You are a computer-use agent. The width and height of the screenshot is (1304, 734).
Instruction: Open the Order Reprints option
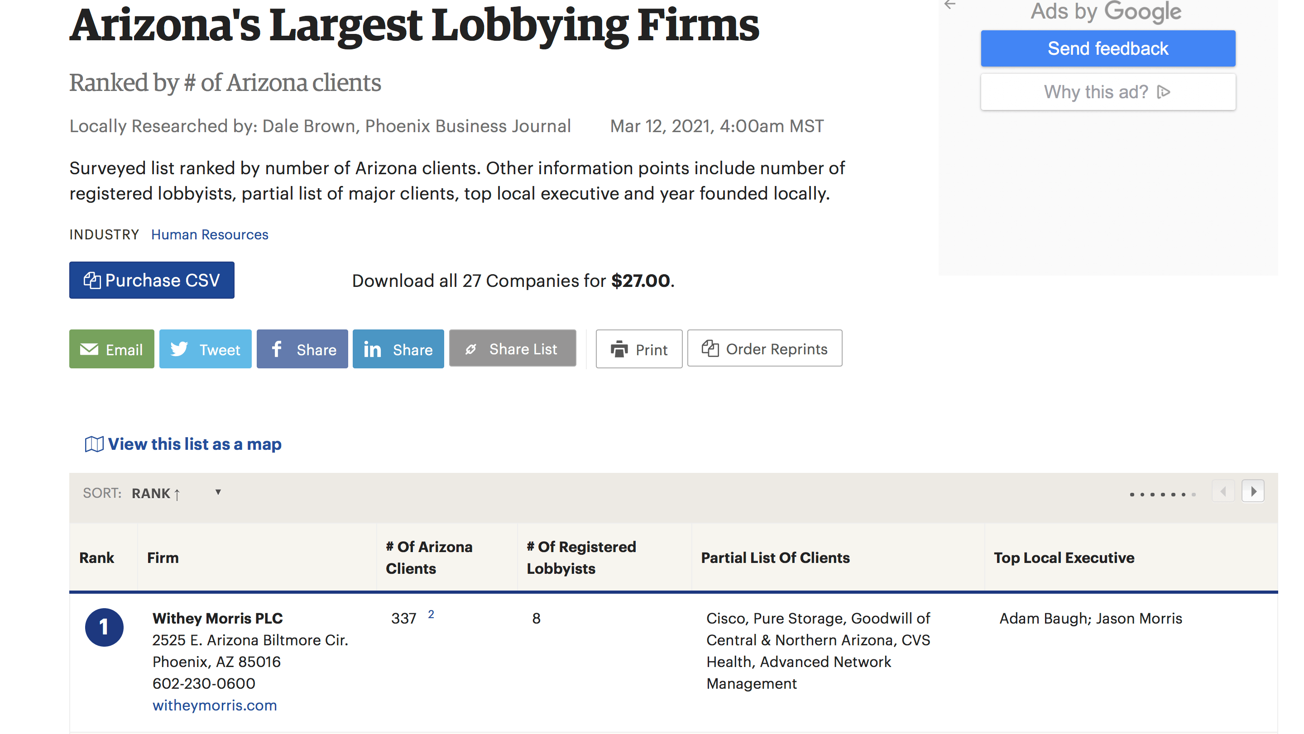(x=765, y=348)
